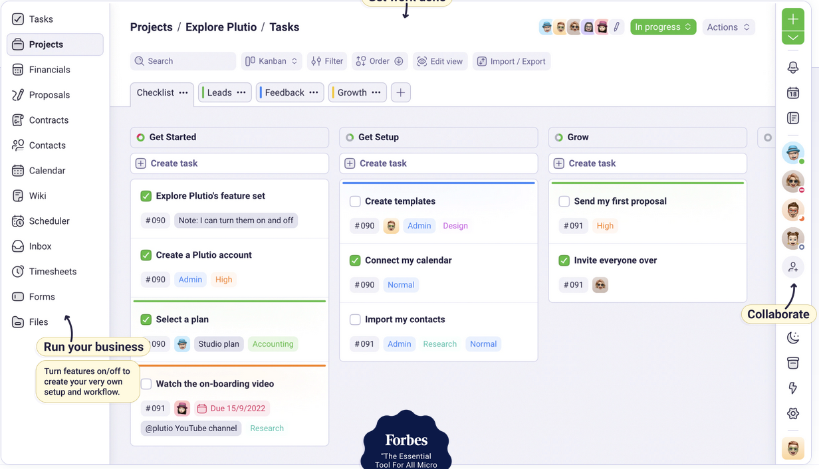819x469 pixels.
Task: Check Create templates task
Action: pyautogui.click(x=355, y=201)
